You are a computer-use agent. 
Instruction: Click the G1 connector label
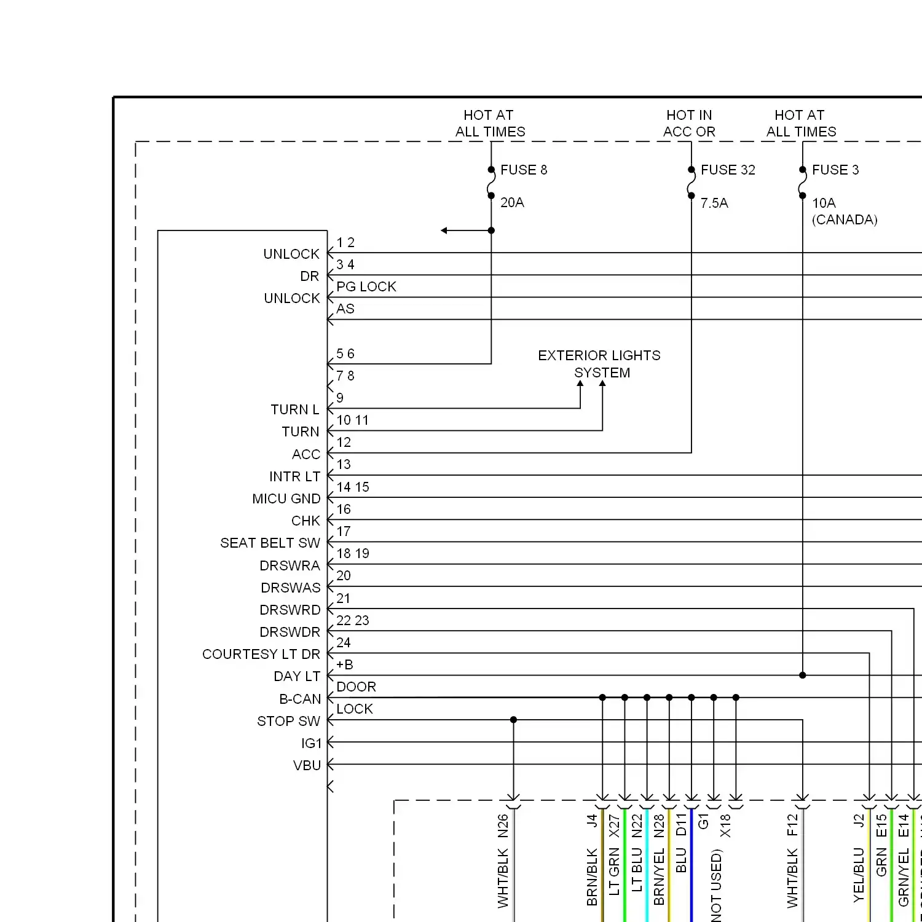pyautogui.click(x=703, y=821)
